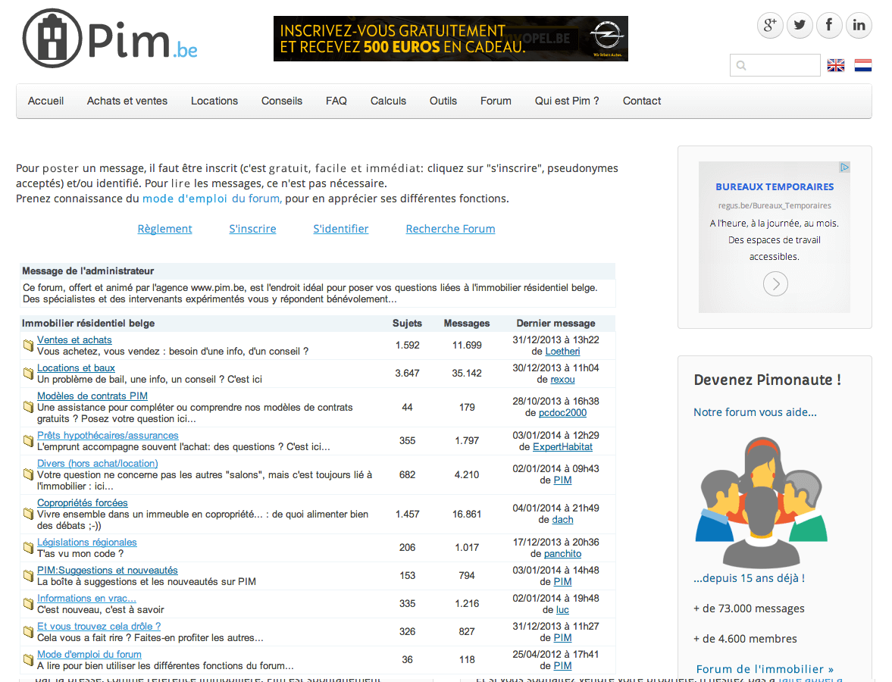This screenshot has width=892, height=682.
Task: Open the Google Plus social icon
Action: [x=770, y=26]
